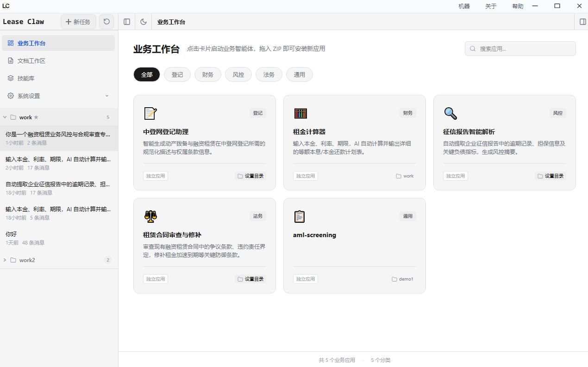Open 文档工作区 in the sidebar

tap(58, 61)
